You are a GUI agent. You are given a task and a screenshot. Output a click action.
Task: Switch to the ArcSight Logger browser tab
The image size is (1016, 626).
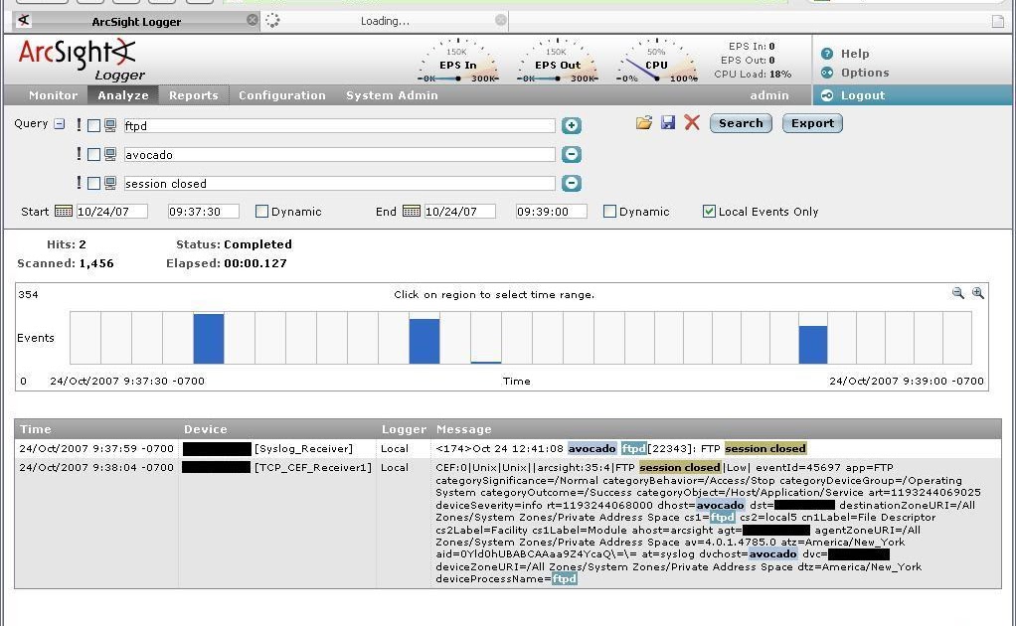tap(136, 21)
